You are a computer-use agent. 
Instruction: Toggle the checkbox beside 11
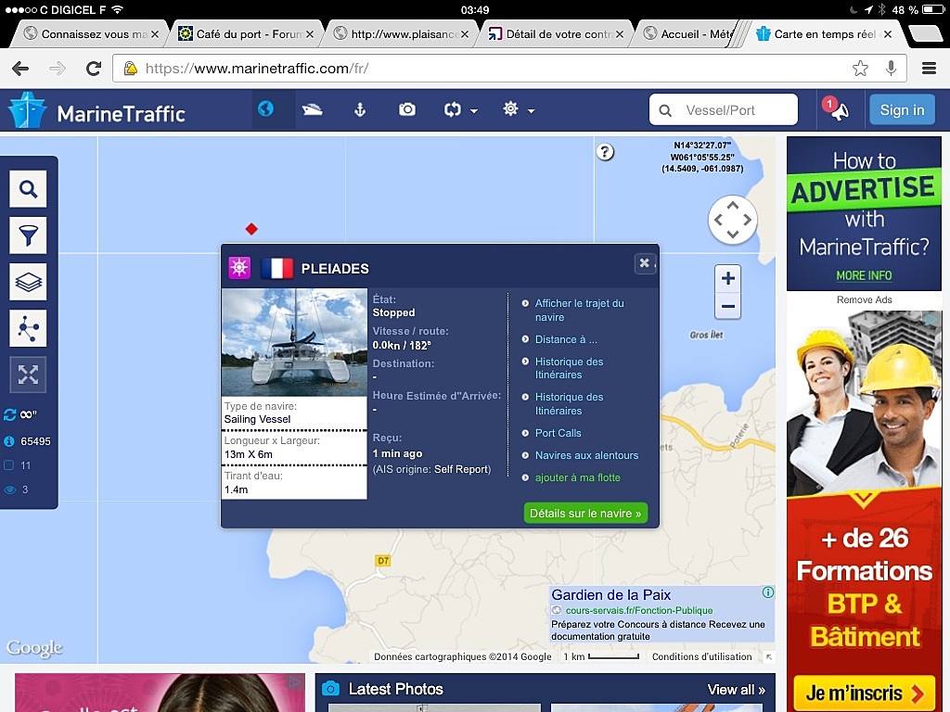9,465
